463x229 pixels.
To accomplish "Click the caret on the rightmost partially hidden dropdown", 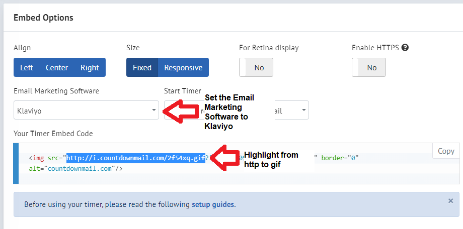I will click(x=304, y=110).
